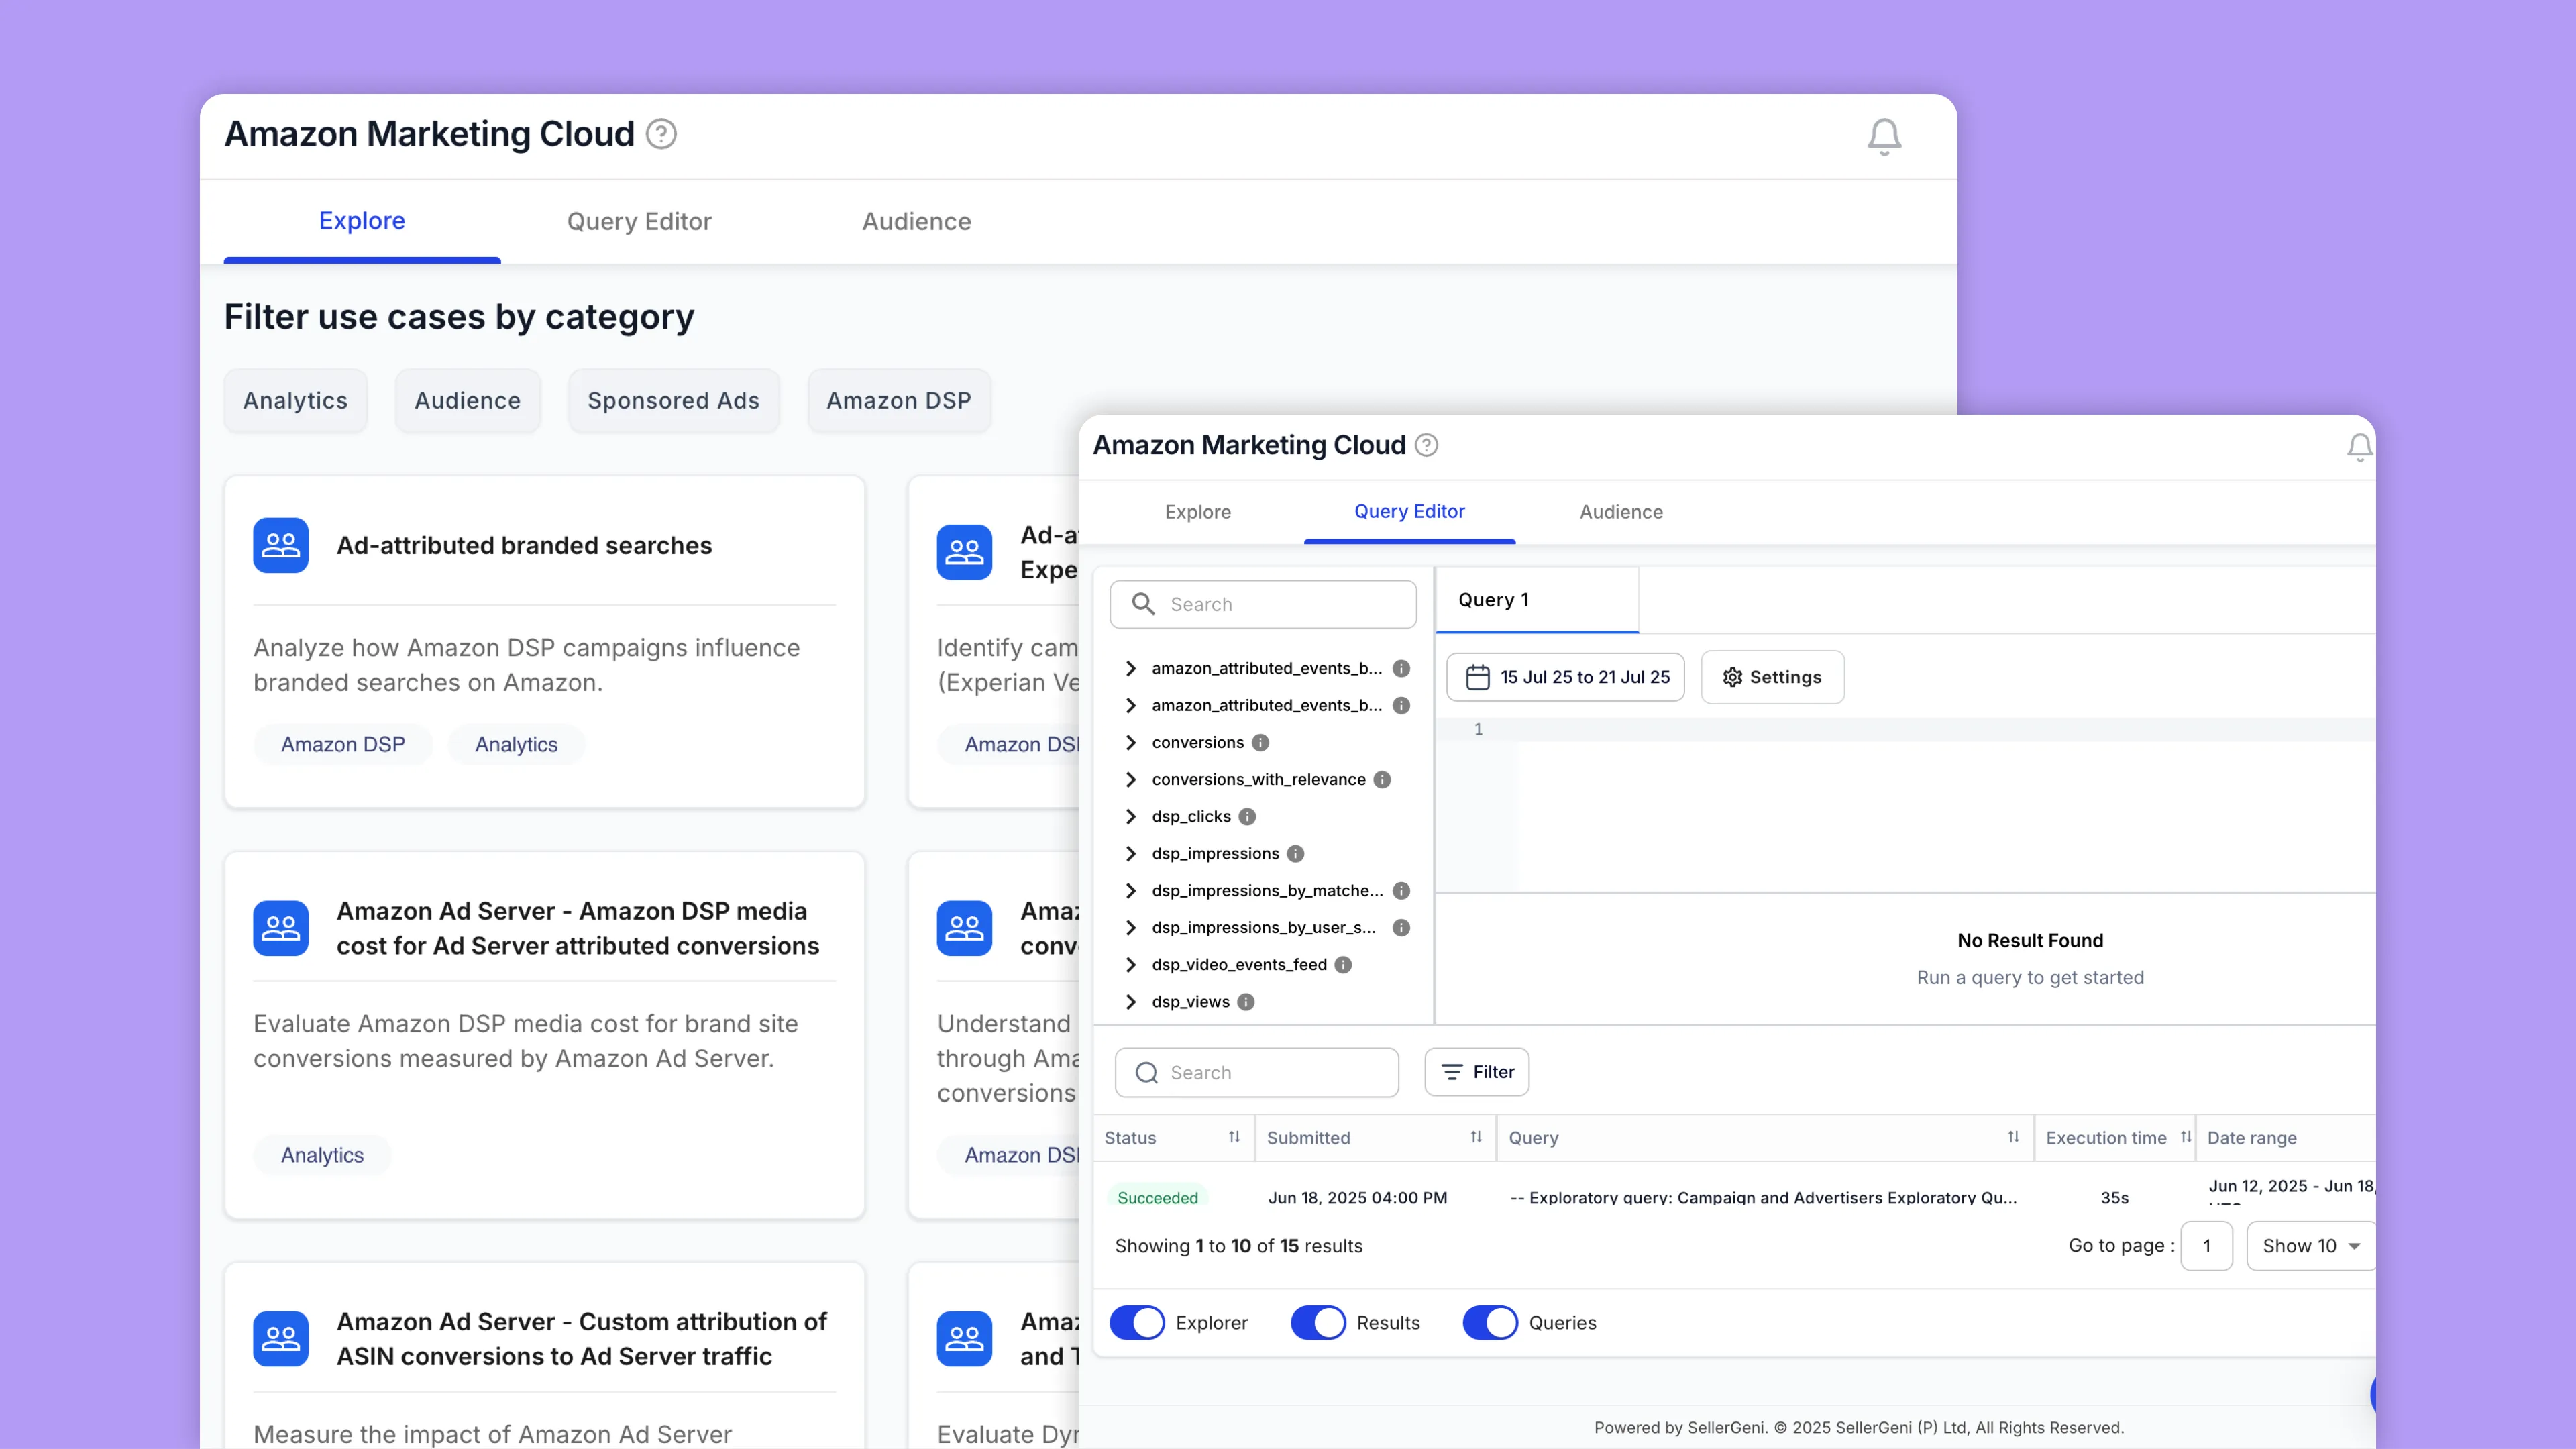Sort by Query column

[x=2013, y=1137]
